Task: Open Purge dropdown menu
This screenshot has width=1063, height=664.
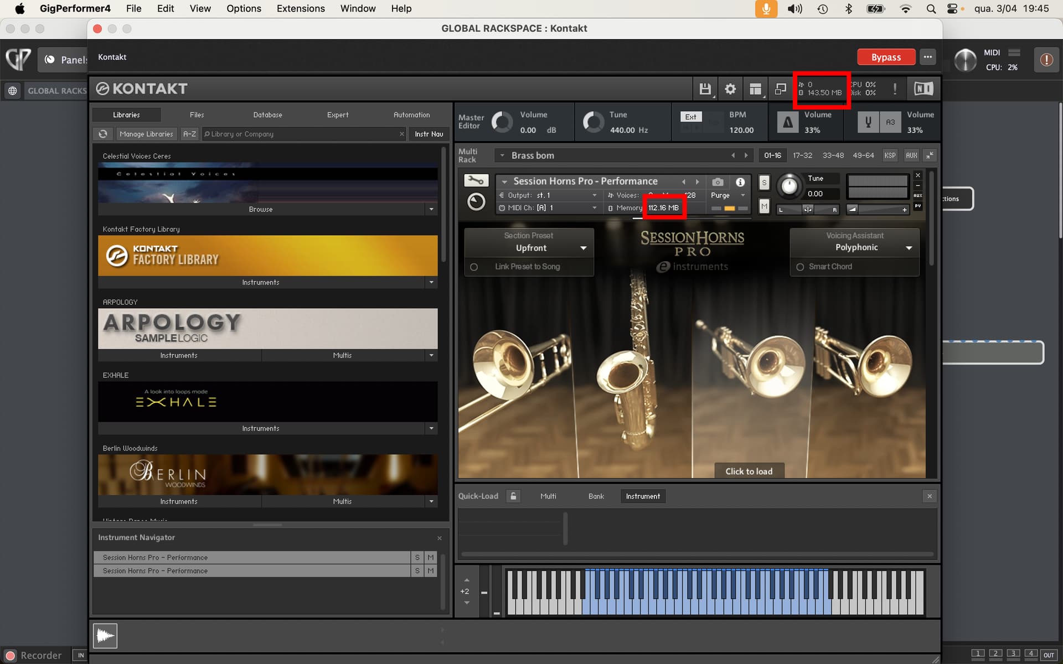Action: (727, 195)
